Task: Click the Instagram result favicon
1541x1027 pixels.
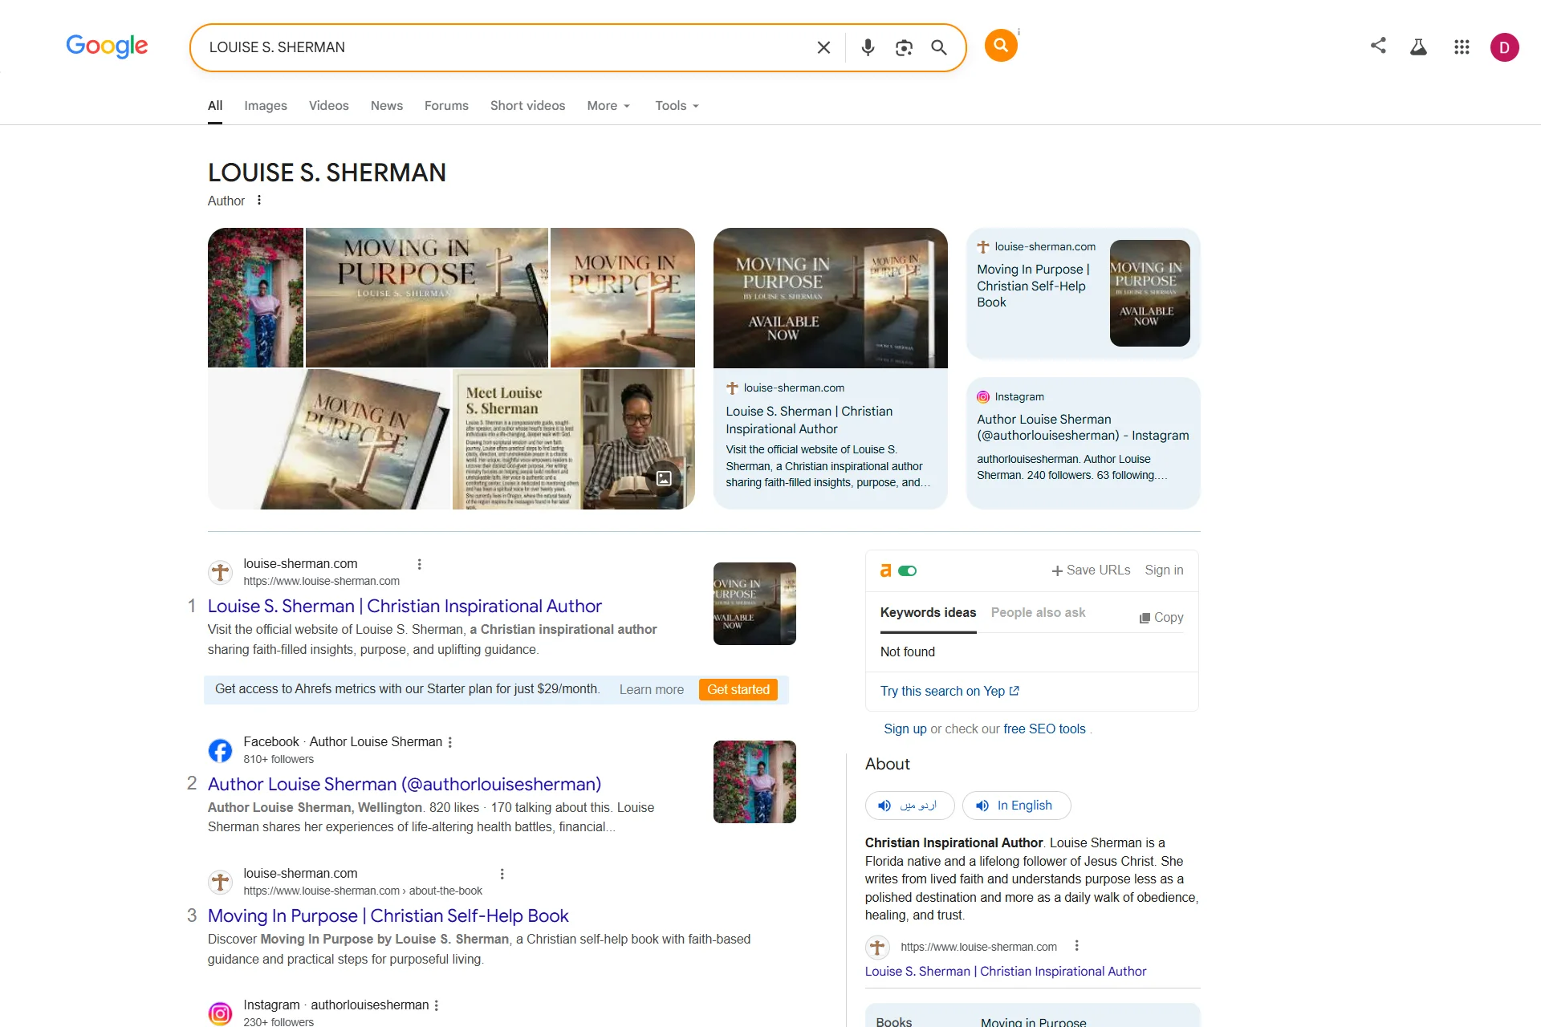Action: coord(220,1013)
